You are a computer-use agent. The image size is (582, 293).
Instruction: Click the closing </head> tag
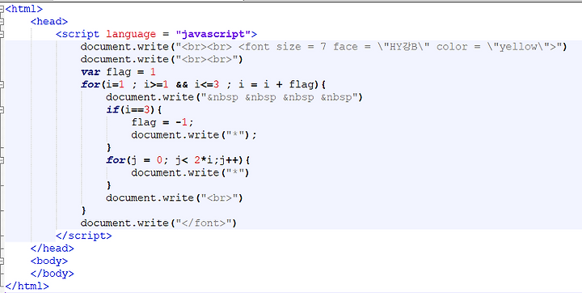click(x=53, y=248)
